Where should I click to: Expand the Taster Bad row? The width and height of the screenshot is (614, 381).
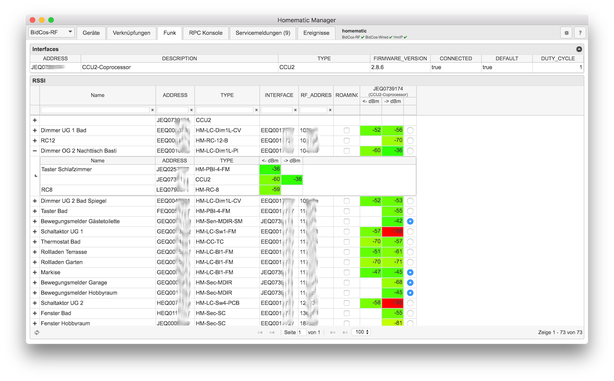point(35,211)
